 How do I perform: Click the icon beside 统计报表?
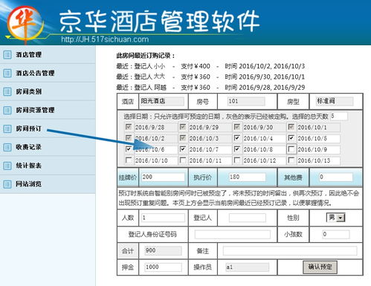(7, 166)
